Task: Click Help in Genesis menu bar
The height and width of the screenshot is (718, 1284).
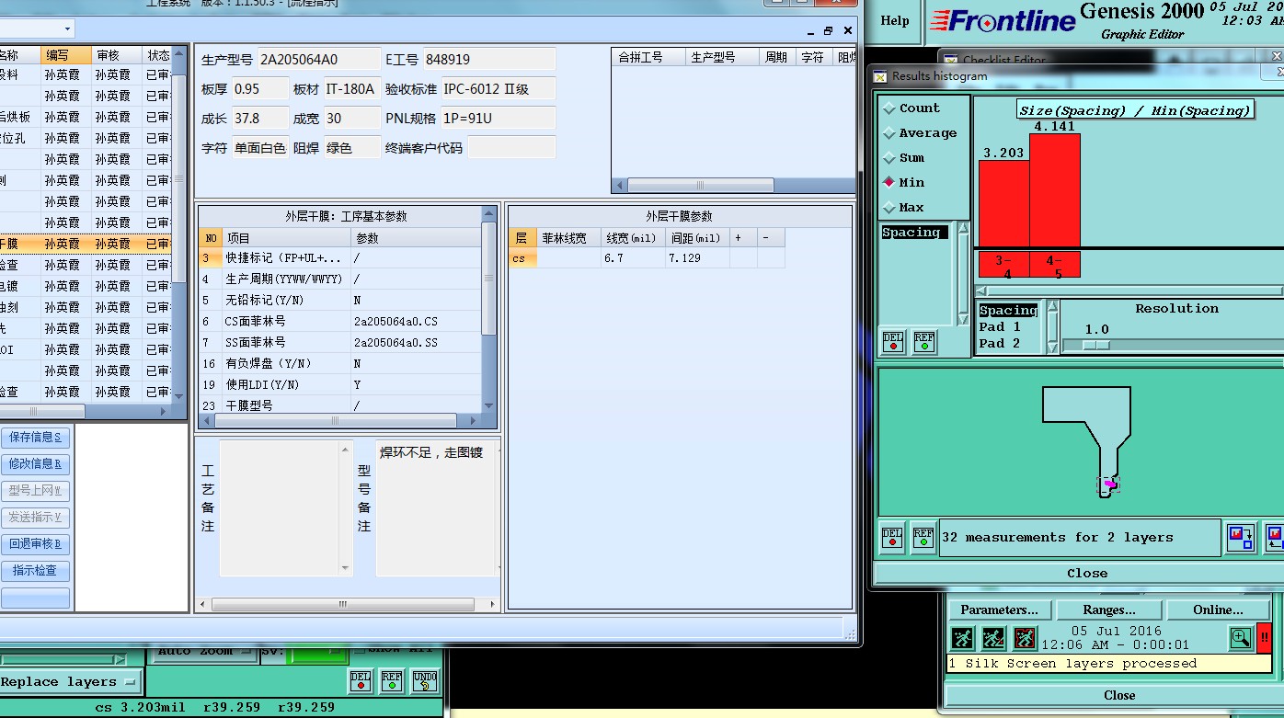Action: [894, 20]
